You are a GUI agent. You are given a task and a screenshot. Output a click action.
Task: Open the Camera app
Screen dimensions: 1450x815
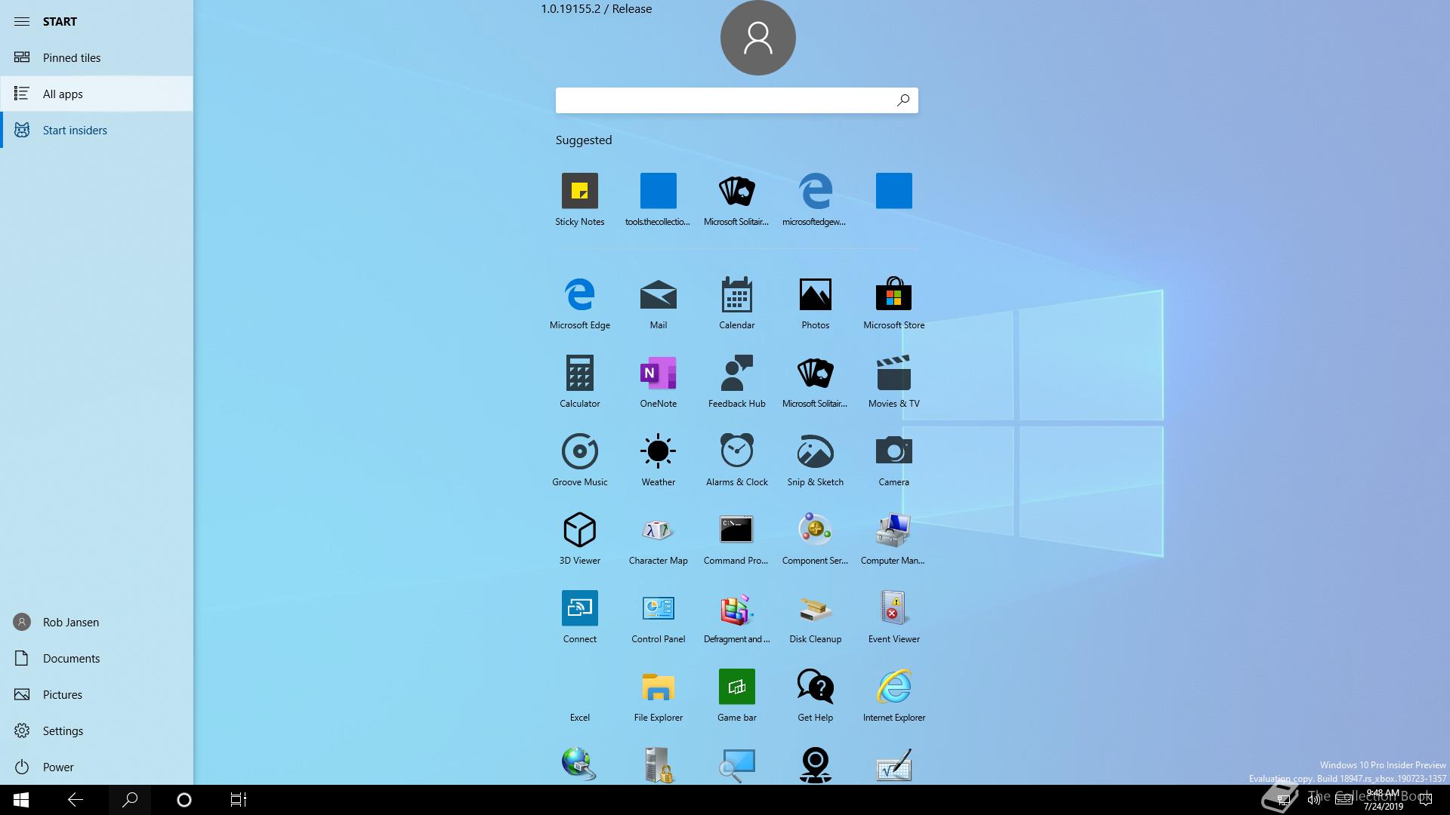[893, 460]
